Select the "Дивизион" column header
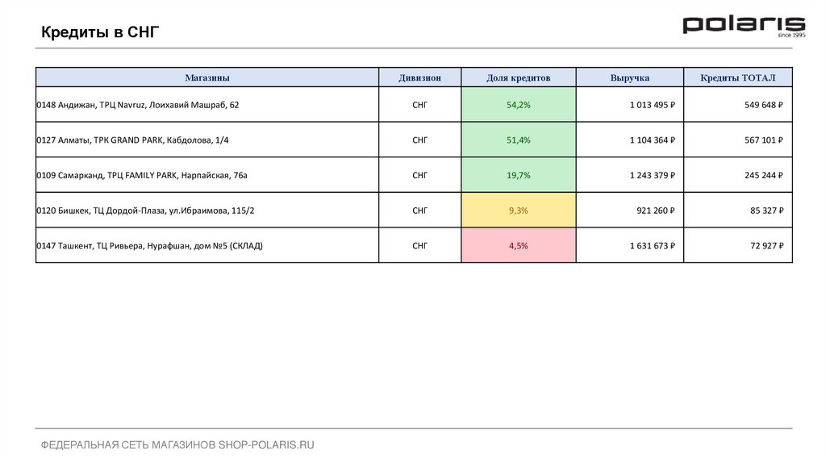 [419, 78]
